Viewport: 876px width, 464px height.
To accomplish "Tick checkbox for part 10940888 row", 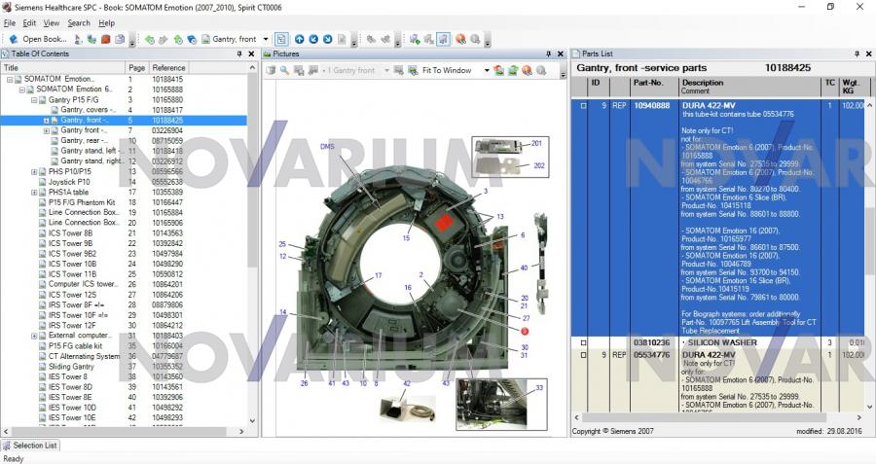I will (583, 105).
